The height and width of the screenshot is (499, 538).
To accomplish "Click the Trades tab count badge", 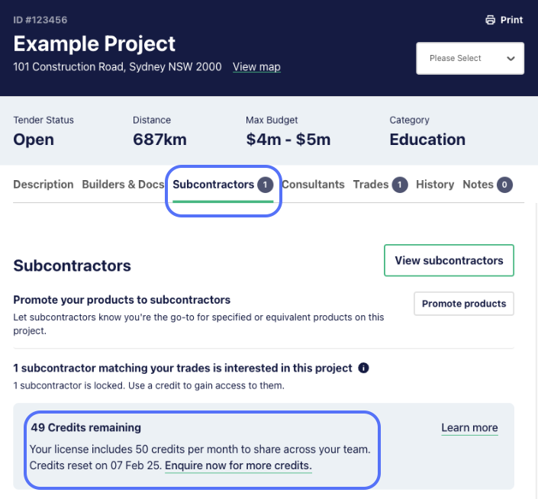I will point(400,185).
